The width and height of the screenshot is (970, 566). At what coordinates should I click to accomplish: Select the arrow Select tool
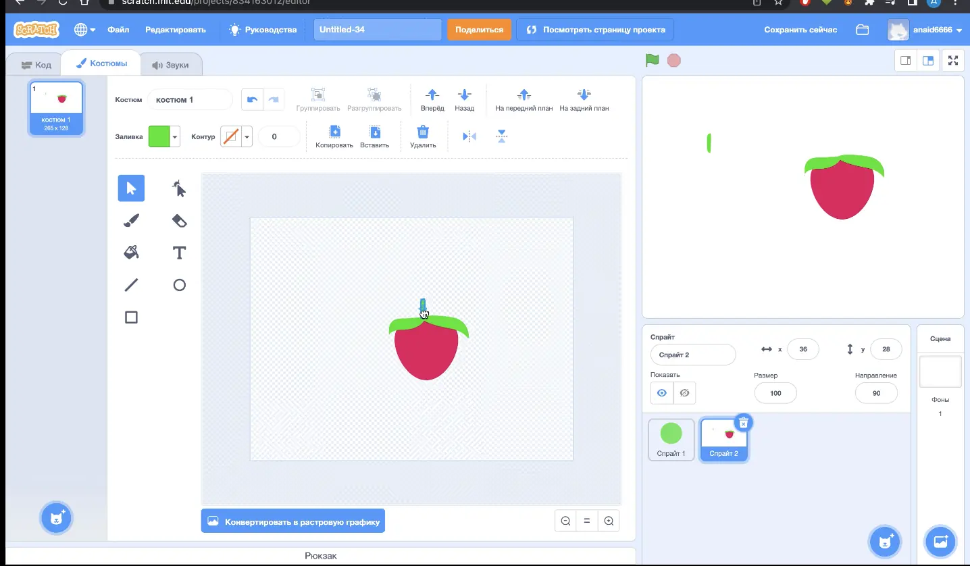[x=131, y=188]
